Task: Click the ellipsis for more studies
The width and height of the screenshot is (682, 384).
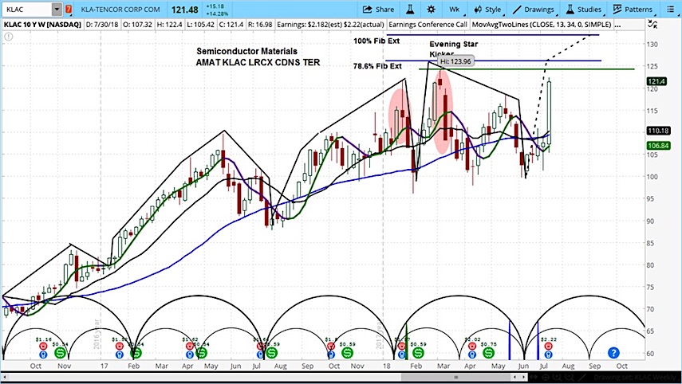Action: point(618,25)
